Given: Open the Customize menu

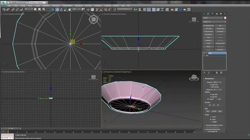Looking at the screenshot, I should pos(98,6).
